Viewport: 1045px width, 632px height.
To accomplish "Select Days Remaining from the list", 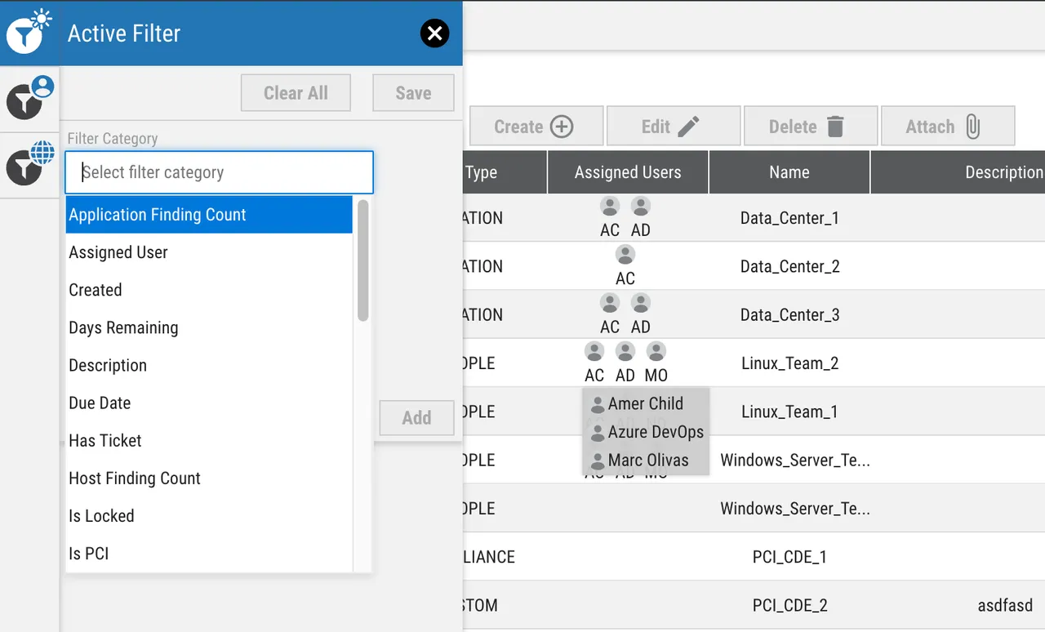I will 209,327.
